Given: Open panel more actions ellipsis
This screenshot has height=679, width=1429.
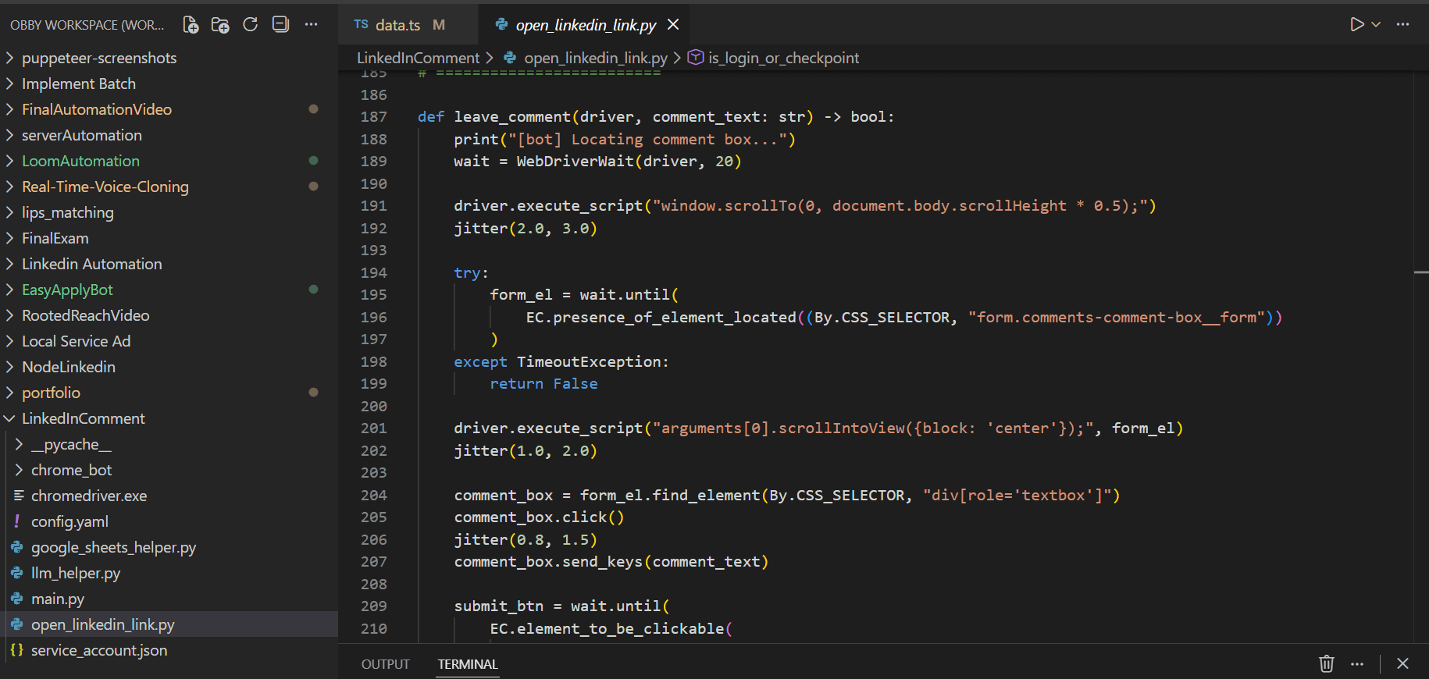Looking at the screenshot, I should [1357, 663].
